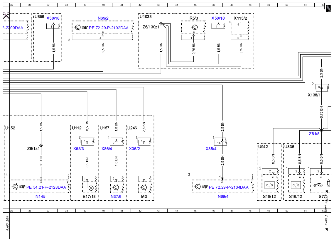The image size is (334, 242).
Task: Click the X115/2 connector label
Action: coord(240,18)
